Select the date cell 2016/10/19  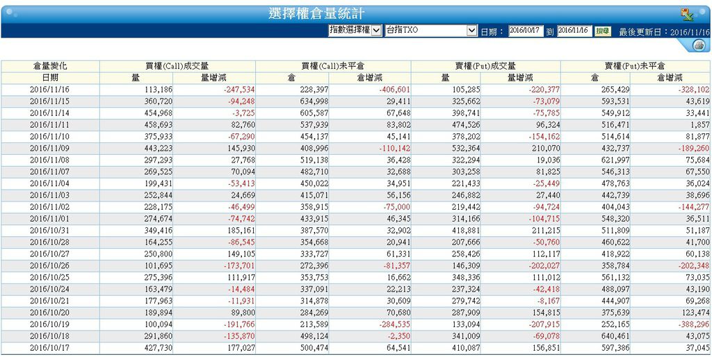pos(49,325)
